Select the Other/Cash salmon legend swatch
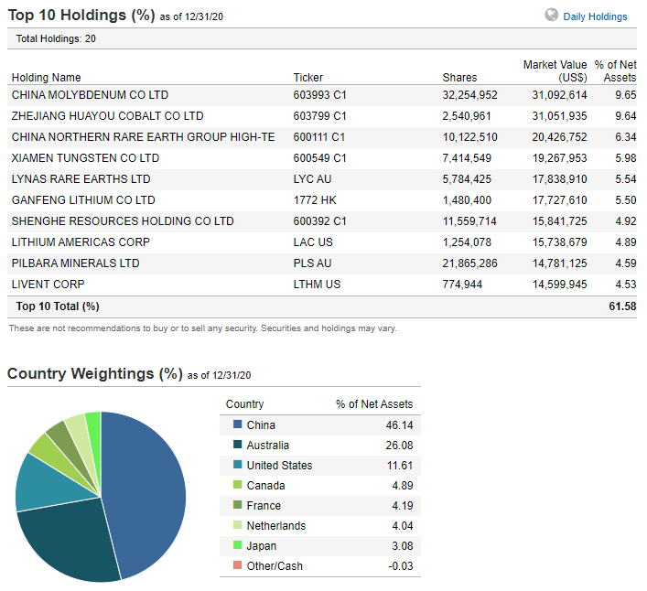This screenshot has height=591, width=647. pyautogui.click(x=237, y=565)
